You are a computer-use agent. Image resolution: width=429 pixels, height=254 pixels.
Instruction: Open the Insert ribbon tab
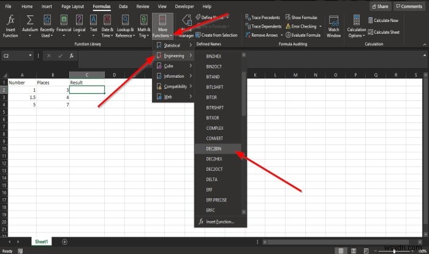(47, 6)
